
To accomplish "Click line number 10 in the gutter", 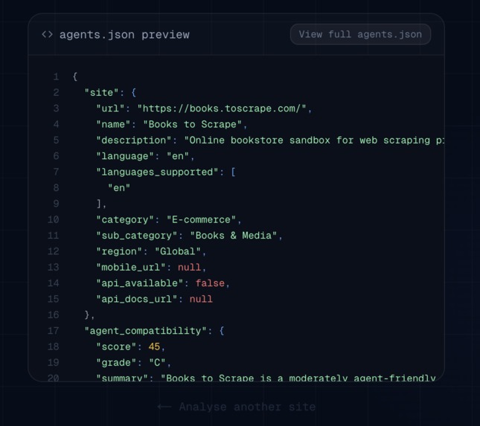I will (x=54, y=220).
